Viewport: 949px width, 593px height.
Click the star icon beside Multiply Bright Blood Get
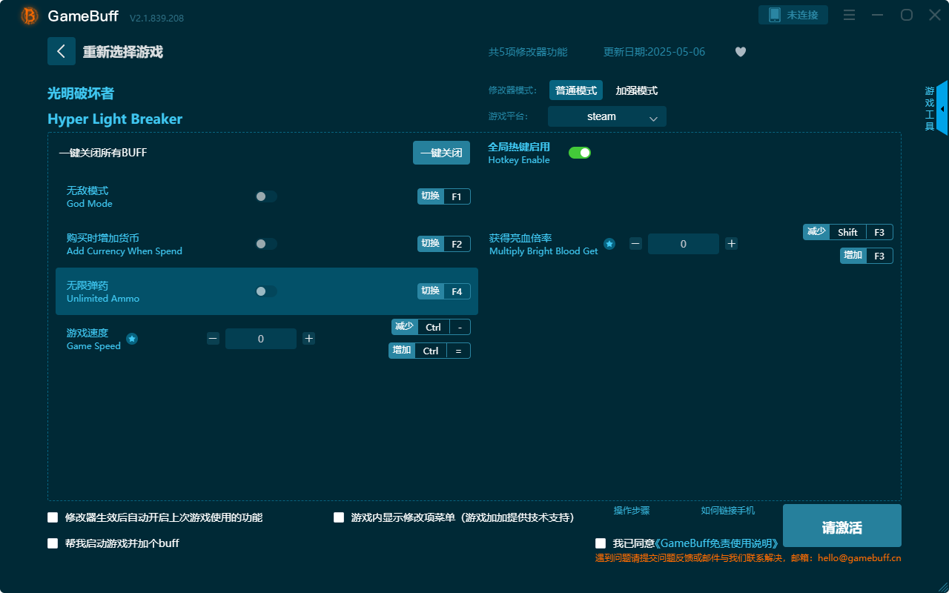pos(609,244)
